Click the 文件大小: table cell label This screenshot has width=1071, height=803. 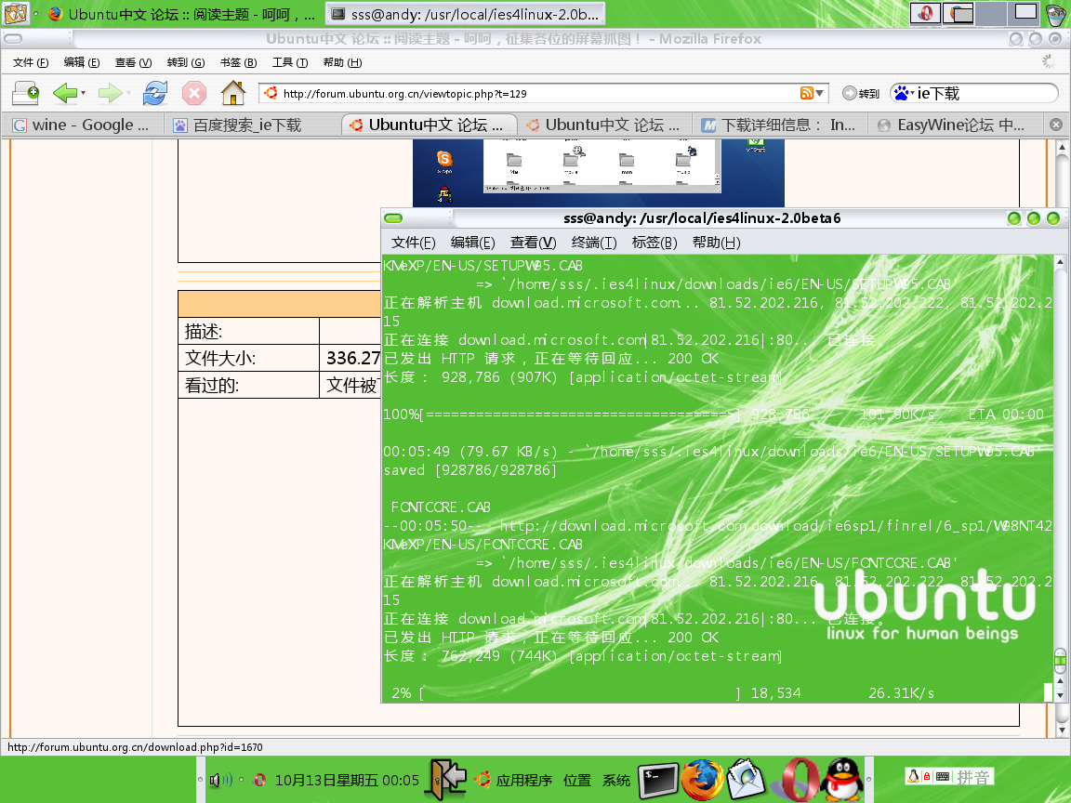pos(220,358)
